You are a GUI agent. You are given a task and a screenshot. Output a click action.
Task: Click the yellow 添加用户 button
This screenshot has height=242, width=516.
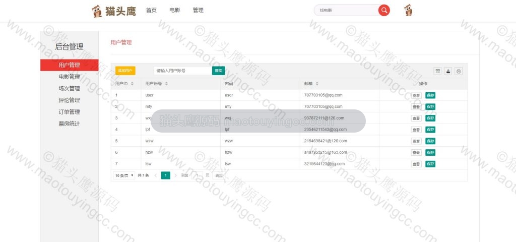(x=125, y=71)
